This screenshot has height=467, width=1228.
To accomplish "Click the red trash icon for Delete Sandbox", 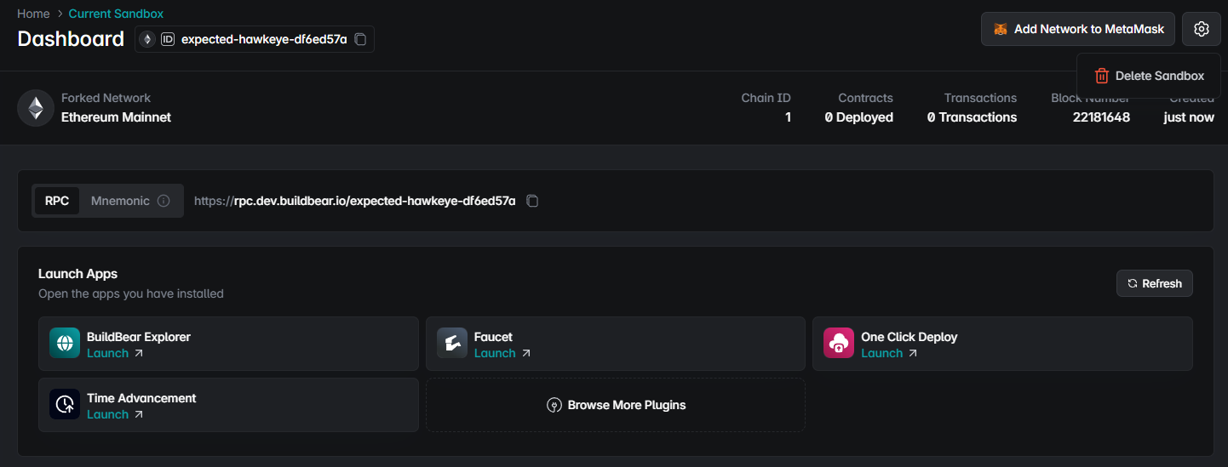I will [1102, 76].
